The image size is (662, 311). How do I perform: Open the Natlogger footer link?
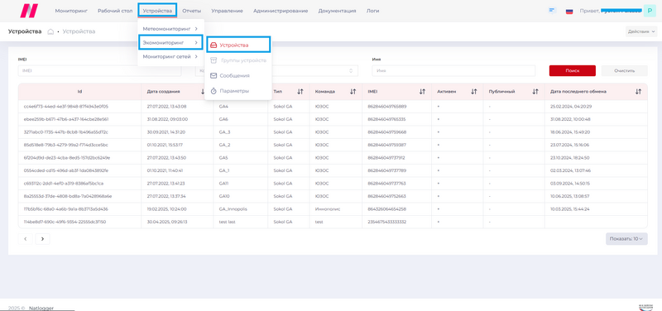pyautogui.click(x=41, y=308)
